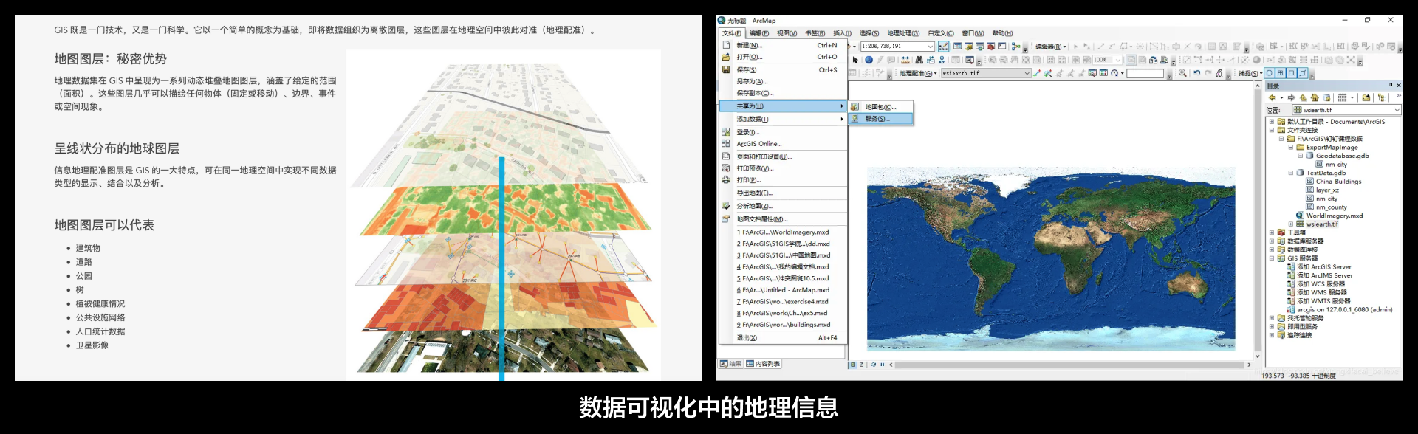Image resolution: width=1418 pixels, height=434 pixels.
Task: Click the Save disk icon in File menu
Action: pyautogui.click(x=726, y=69)
